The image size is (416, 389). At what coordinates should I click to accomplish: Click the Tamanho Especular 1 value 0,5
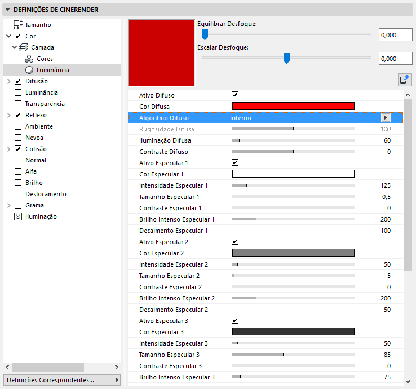(386, 197)
